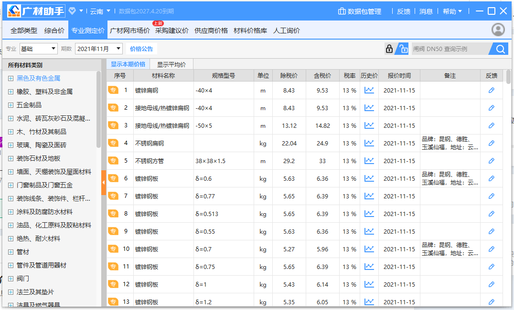The height and width of the screenshot is (310, 514).
Task: Open 消息 link in title bar
Action: point(426,11)
